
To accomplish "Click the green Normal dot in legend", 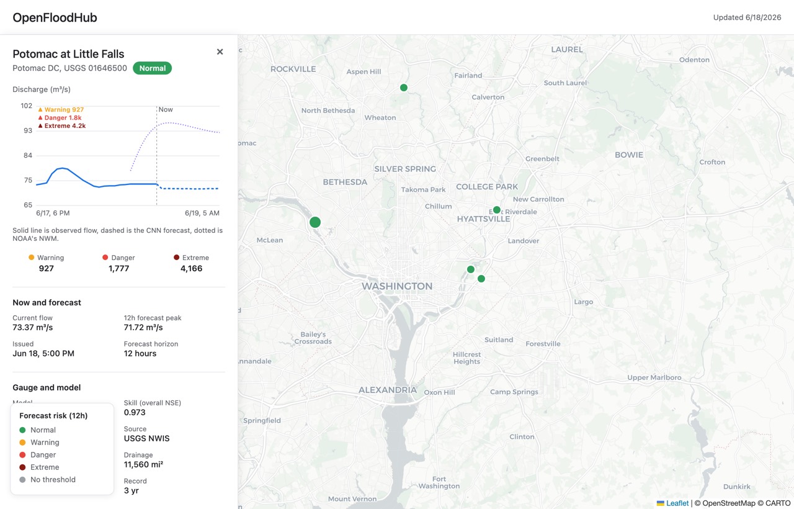I will (x=23, y=430).
